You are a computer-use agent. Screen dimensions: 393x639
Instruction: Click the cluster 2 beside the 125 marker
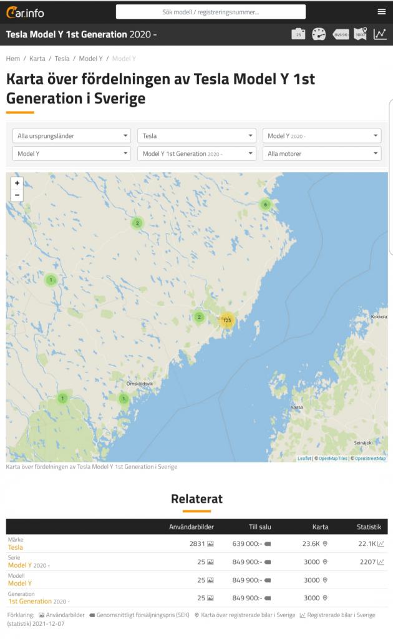coord(199,316)
